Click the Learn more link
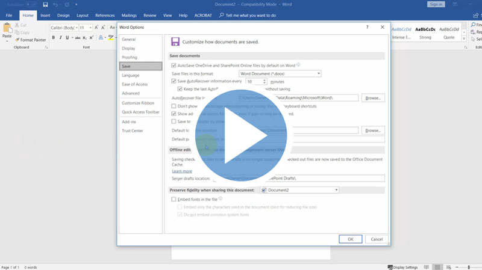Image resolution: width=482 pixels, height=270 pixels. (x=182, y=171)
